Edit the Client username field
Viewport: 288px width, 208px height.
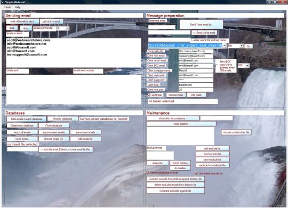(196, 75)
